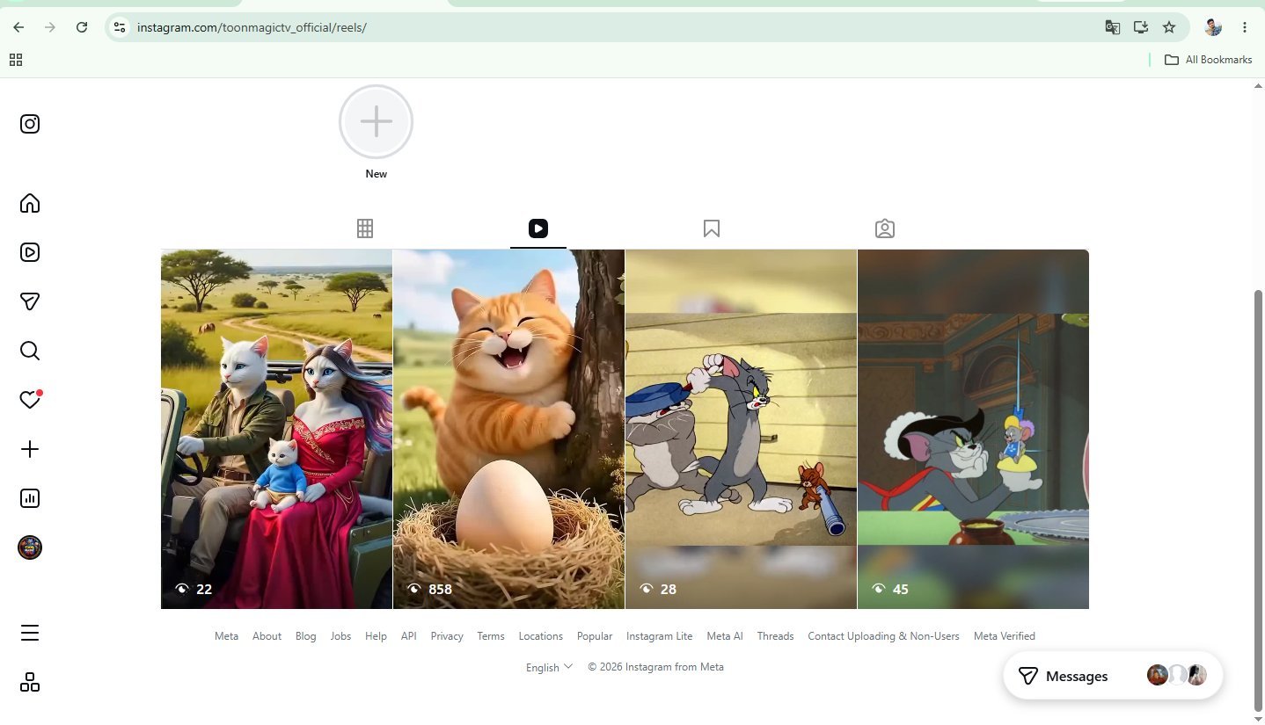Open Tom and Jerry reel with 28 views
1265x725 pixels.
(x=741, y=429)
